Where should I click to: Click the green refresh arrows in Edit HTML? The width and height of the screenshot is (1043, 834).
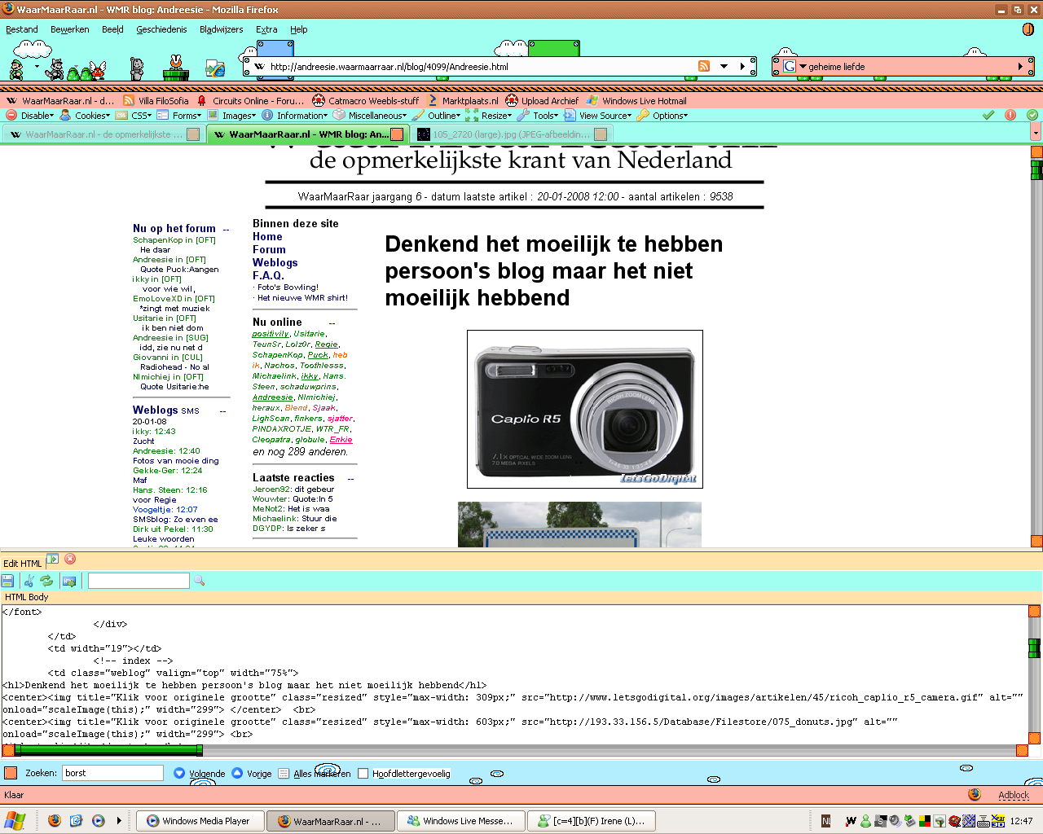(x=46, y=581)
